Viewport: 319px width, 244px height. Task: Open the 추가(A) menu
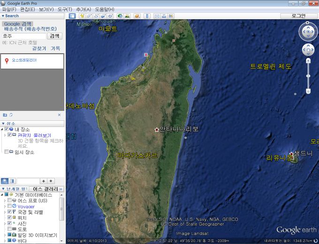click(x=84, y=9)
